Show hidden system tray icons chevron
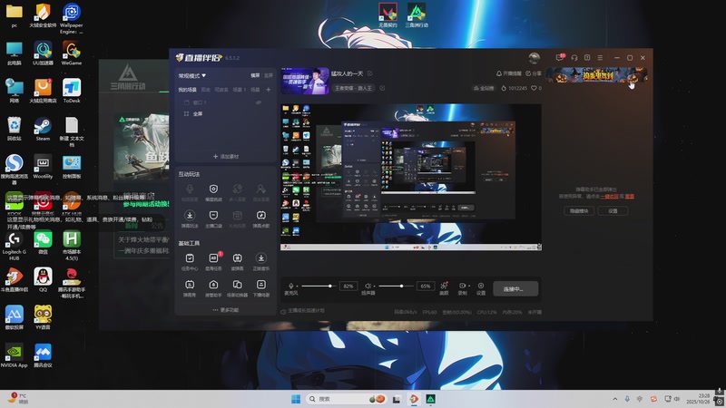This screenshot has width=726, height=408. click(x=615, y=399)
